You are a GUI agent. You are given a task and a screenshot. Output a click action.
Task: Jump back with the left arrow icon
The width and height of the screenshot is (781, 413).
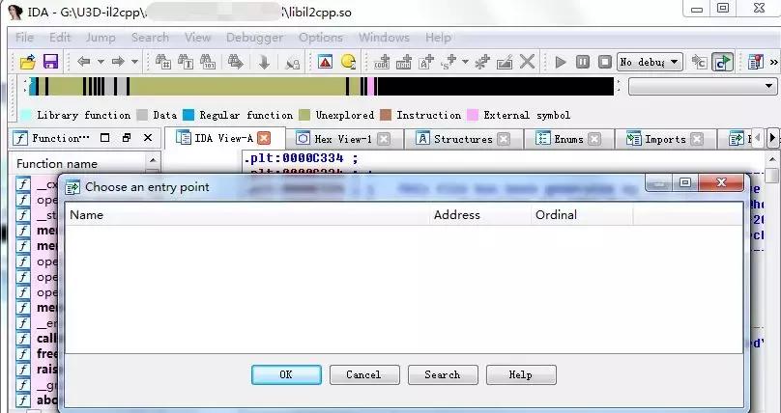pos(84,62)
